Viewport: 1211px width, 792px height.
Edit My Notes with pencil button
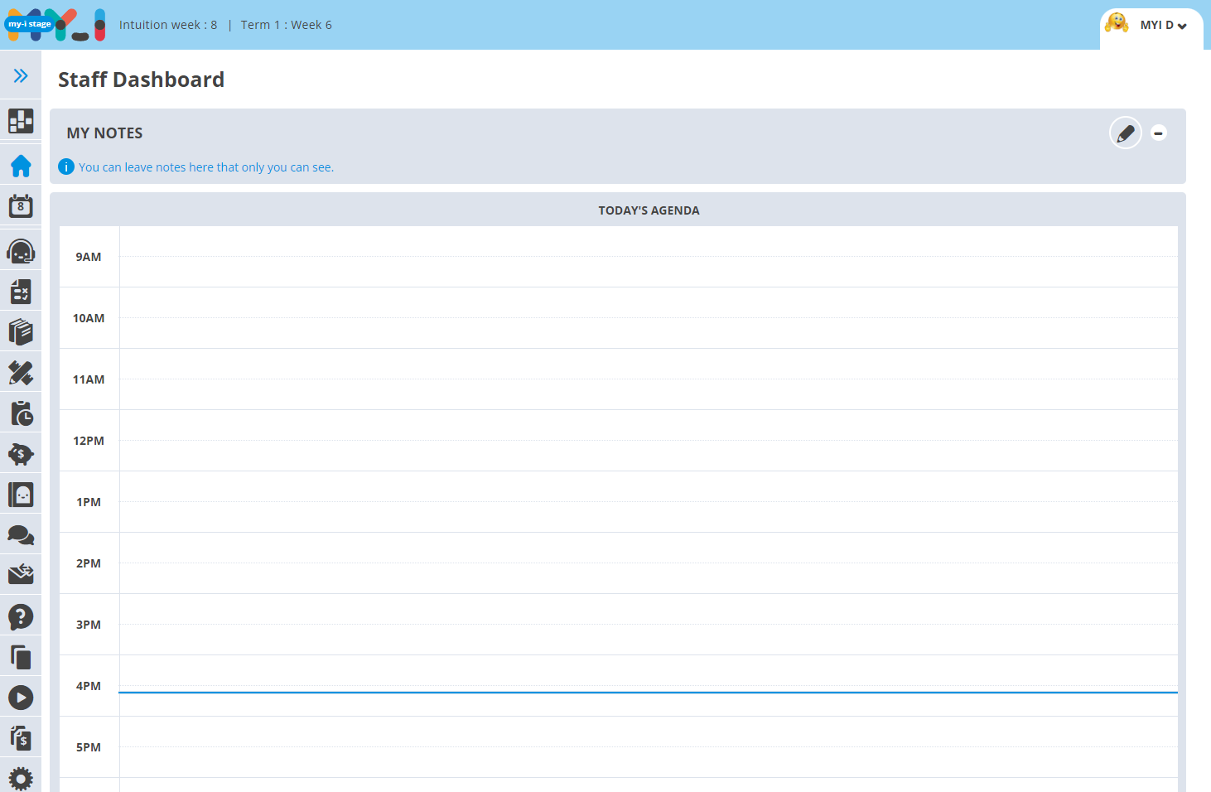[x=1125, y=133]
